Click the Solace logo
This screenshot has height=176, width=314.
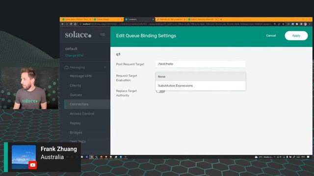coord(78,35)
